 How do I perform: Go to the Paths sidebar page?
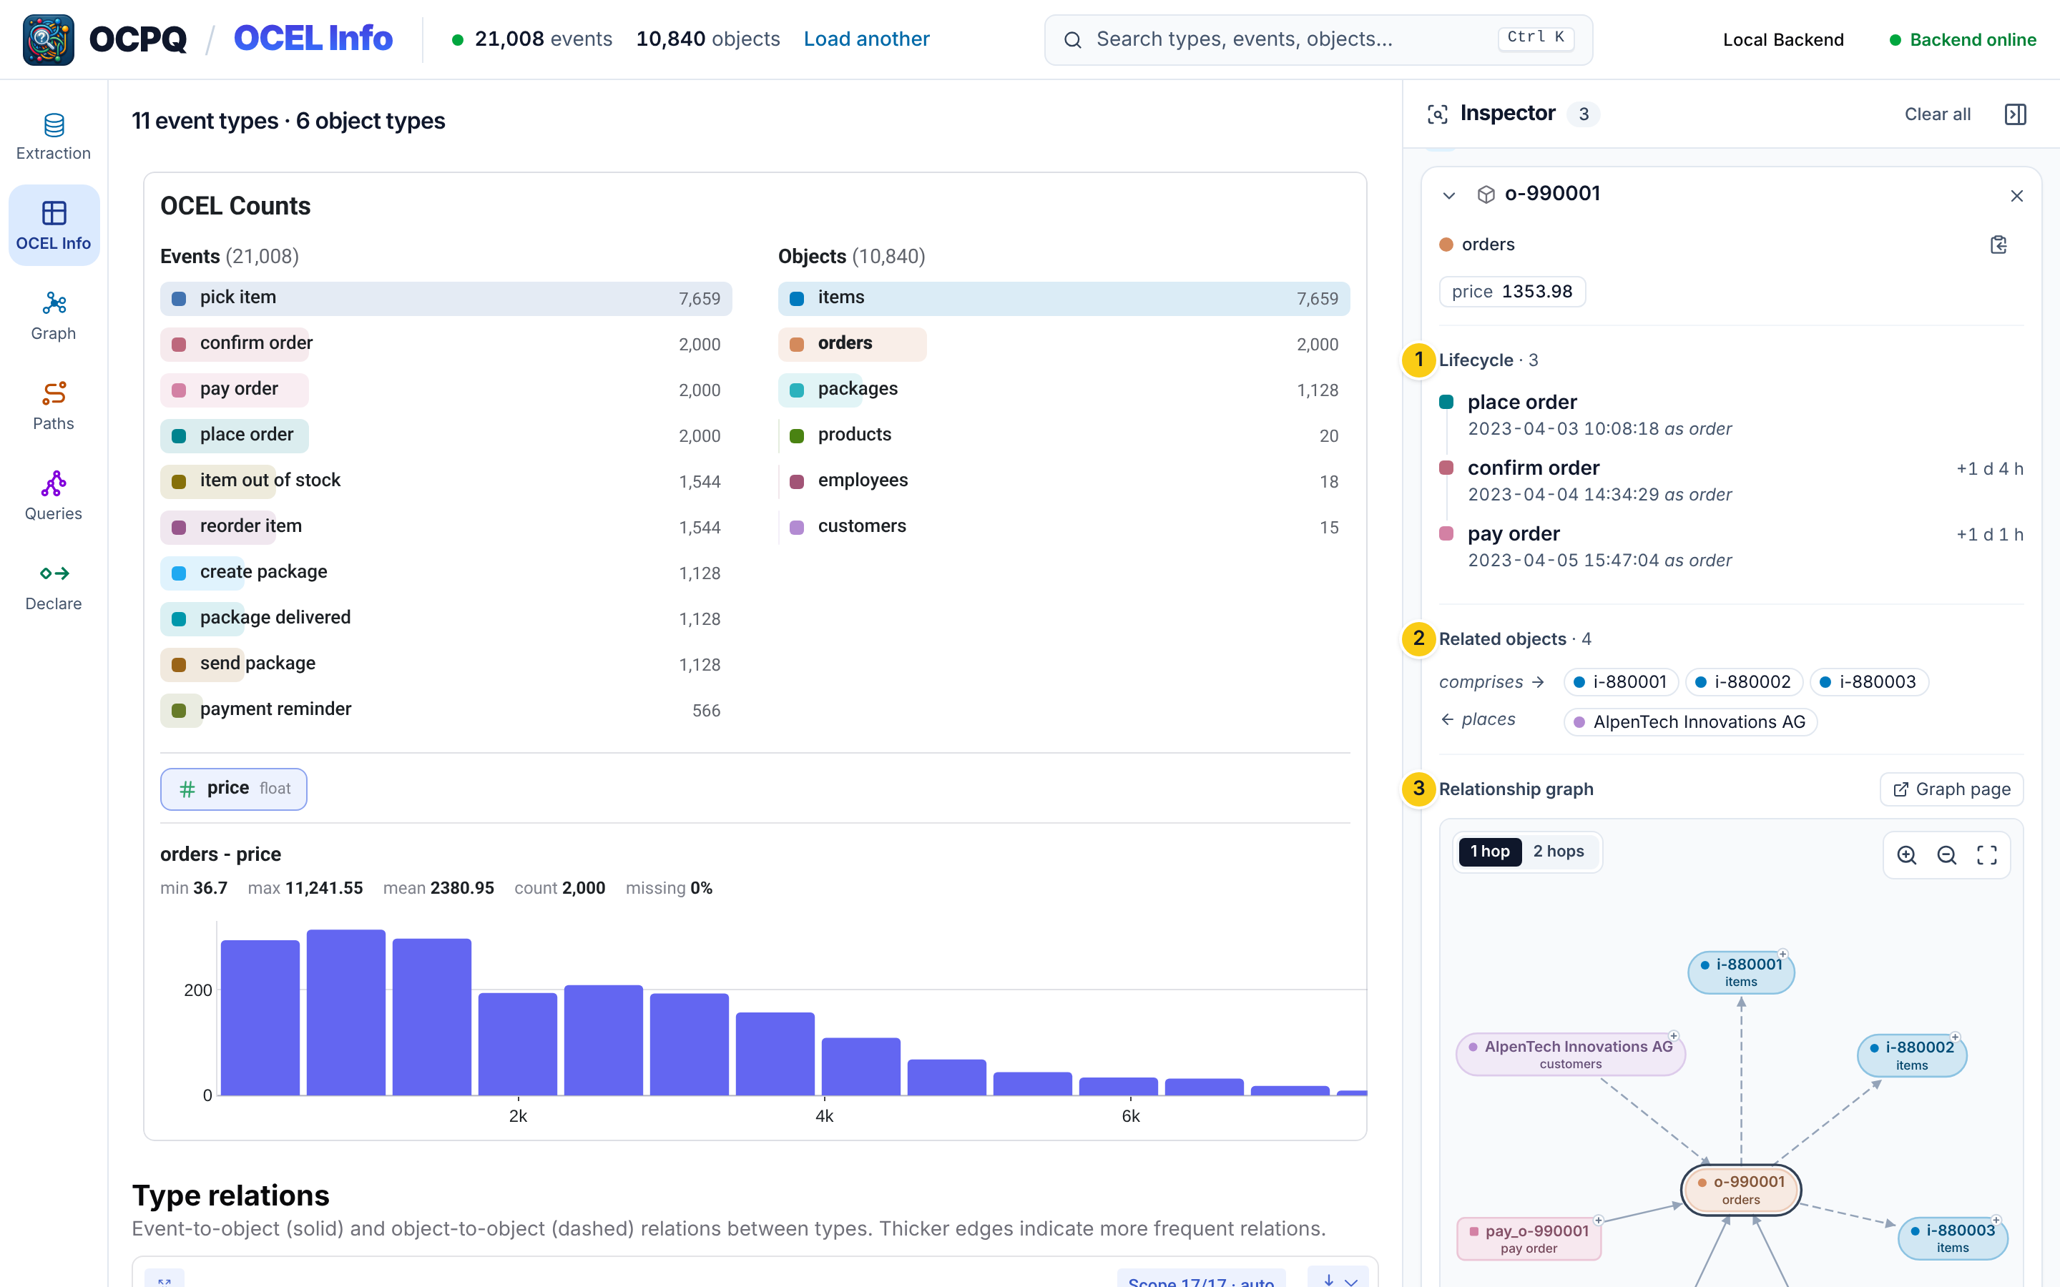pos(54,407)
